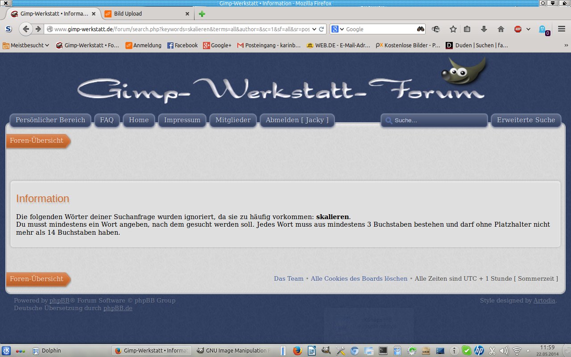Open the terminal from the taskbar
Image resolution: width=571 pixels, height=357 pixels.
coord(383,351)
